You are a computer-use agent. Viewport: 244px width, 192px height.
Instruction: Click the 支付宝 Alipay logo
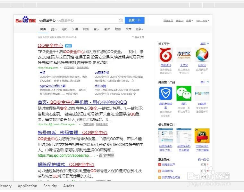[x=184, y=55]
